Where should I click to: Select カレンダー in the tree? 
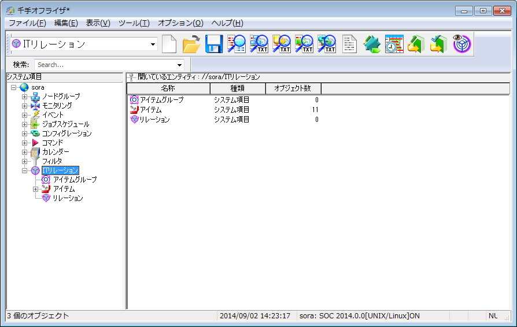click(x=56, y=152)
